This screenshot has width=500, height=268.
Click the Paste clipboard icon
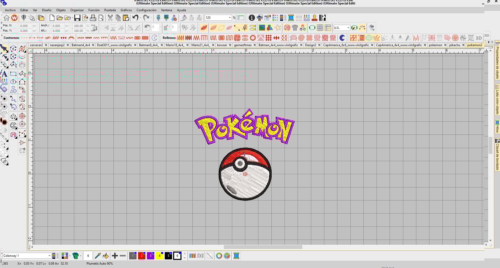126,18
